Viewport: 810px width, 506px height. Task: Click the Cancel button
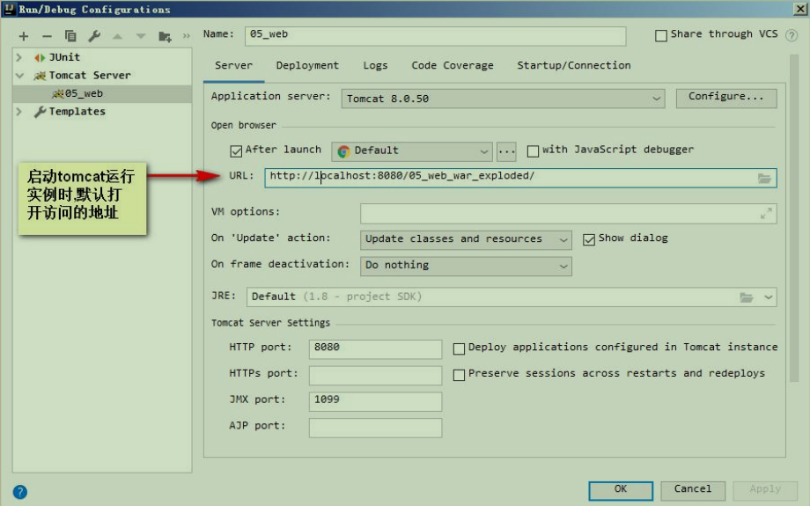(x=692, y=490)
